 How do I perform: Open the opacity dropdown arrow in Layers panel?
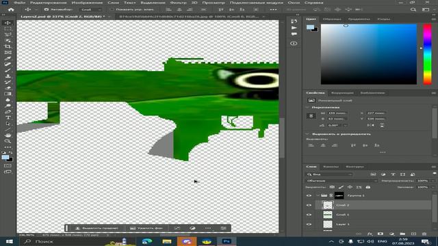click(433, 180)
